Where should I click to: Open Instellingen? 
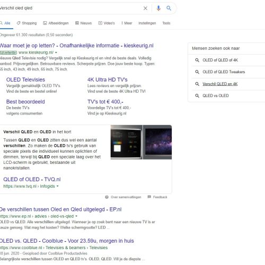click(147, 23)
